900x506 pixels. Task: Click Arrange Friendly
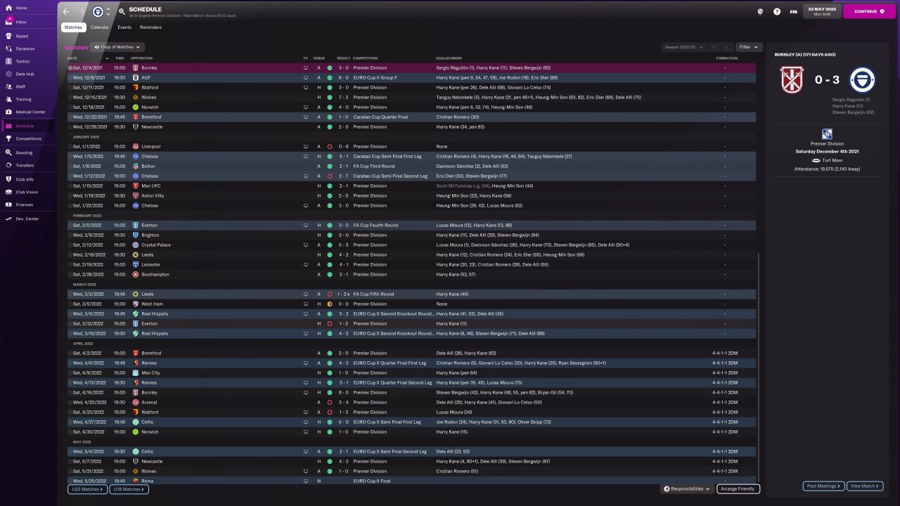(x=738, y=488)
